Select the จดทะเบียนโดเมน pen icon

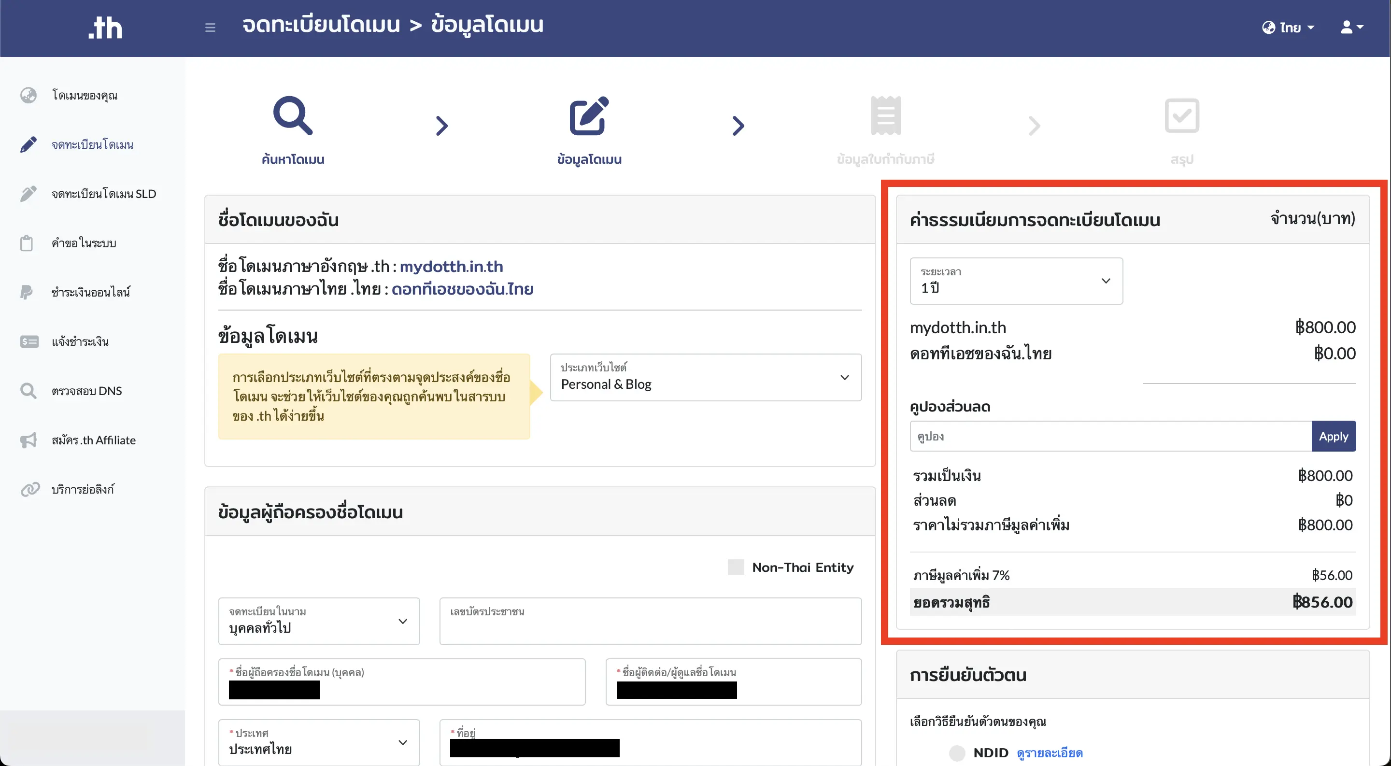point(28,144)
